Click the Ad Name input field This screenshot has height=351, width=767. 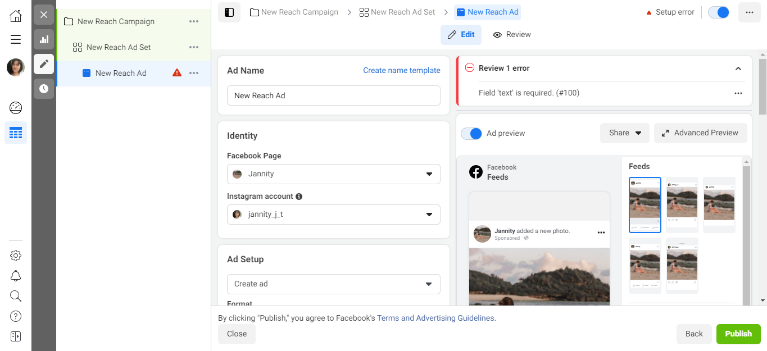point(333,95)
